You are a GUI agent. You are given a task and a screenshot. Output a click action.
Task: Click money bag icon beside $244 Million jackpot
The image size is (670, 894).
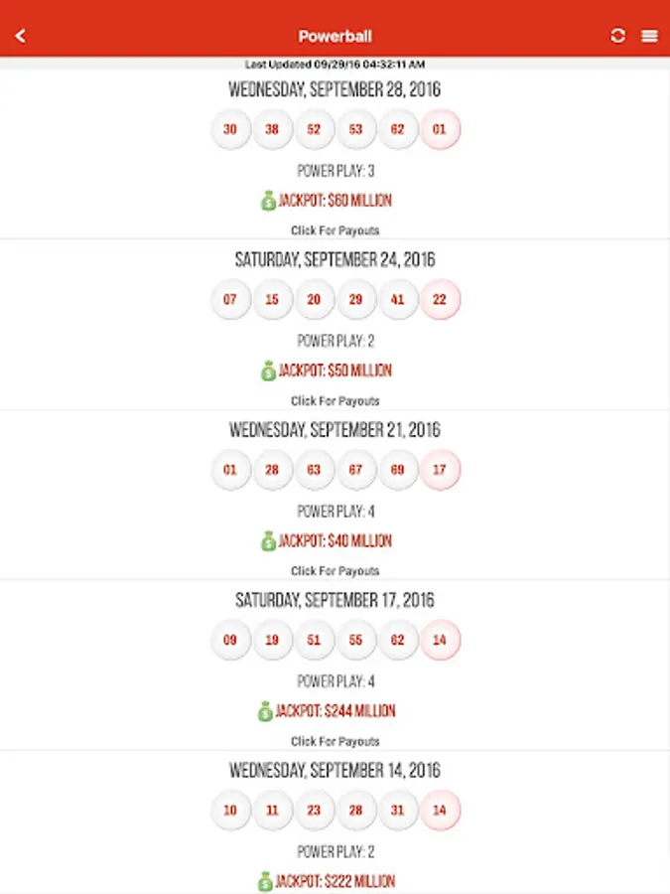(x=265, y=711)
